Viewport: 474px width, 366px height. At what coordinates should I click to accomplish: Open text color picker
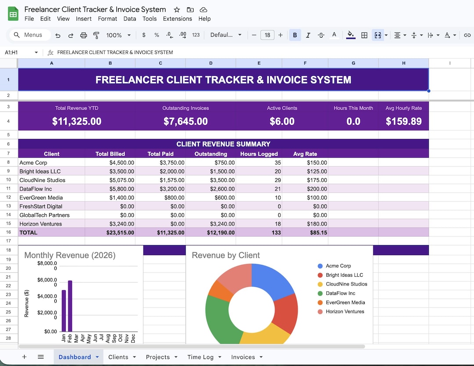[x=334, y=35]
